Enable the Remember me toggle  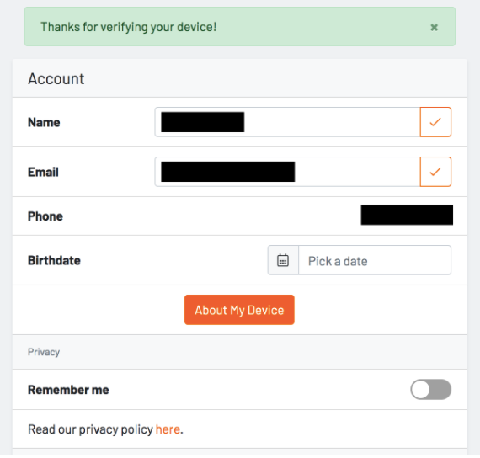pos(430,390)
